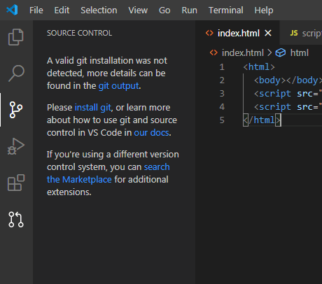Screen dimensions: 322x284
Task: Open the Help menu
Action: [x=264, y=10]
